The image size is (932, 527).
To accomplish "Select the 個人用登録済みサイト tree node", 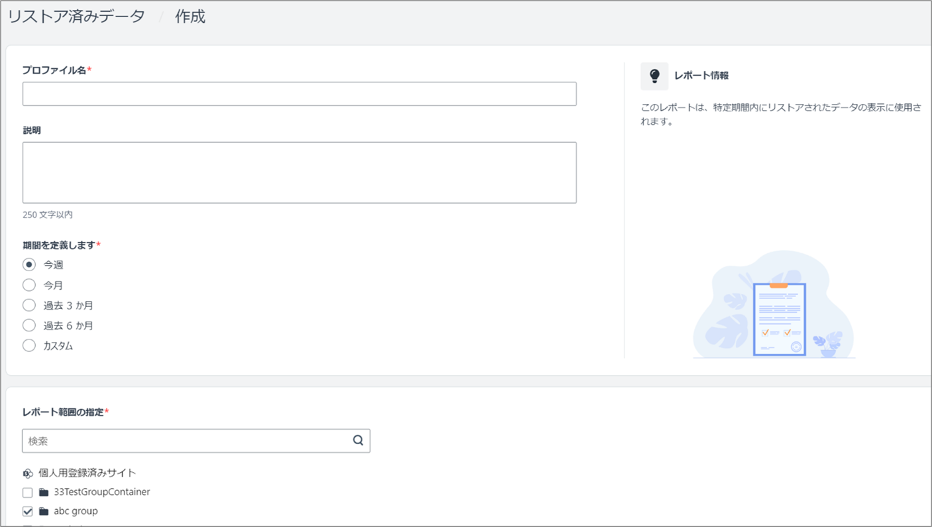I will tap(87, 473).
